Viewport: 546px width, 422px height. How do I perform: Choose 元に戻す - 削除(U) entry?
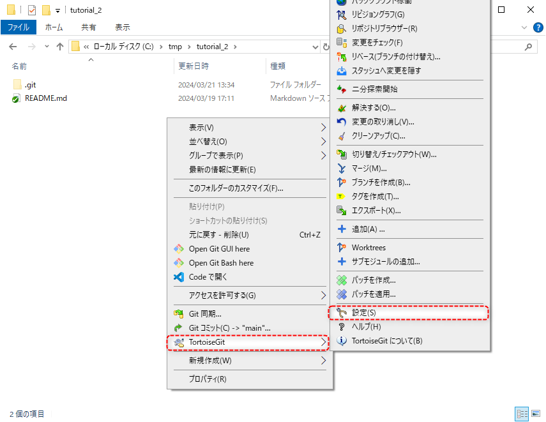point(250,235)
